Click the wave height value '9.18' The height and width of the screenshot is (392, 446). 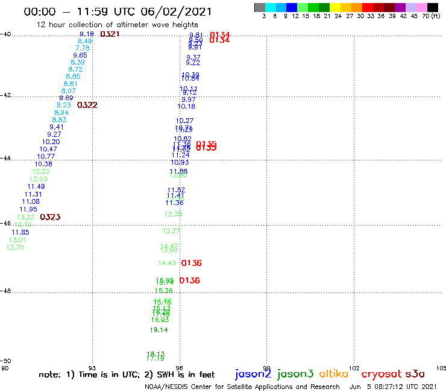[87, 34]
